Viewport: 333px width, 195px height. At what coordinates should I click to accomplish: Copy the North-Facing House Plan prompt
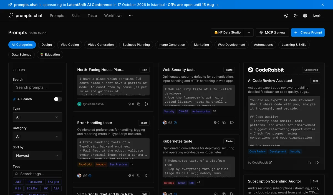139,104
